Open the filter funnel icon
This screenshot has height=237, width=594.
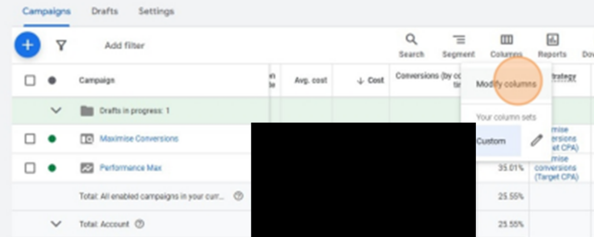61,46
